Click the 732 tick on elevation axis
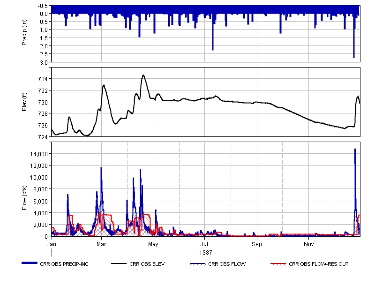 coord(43,90)
